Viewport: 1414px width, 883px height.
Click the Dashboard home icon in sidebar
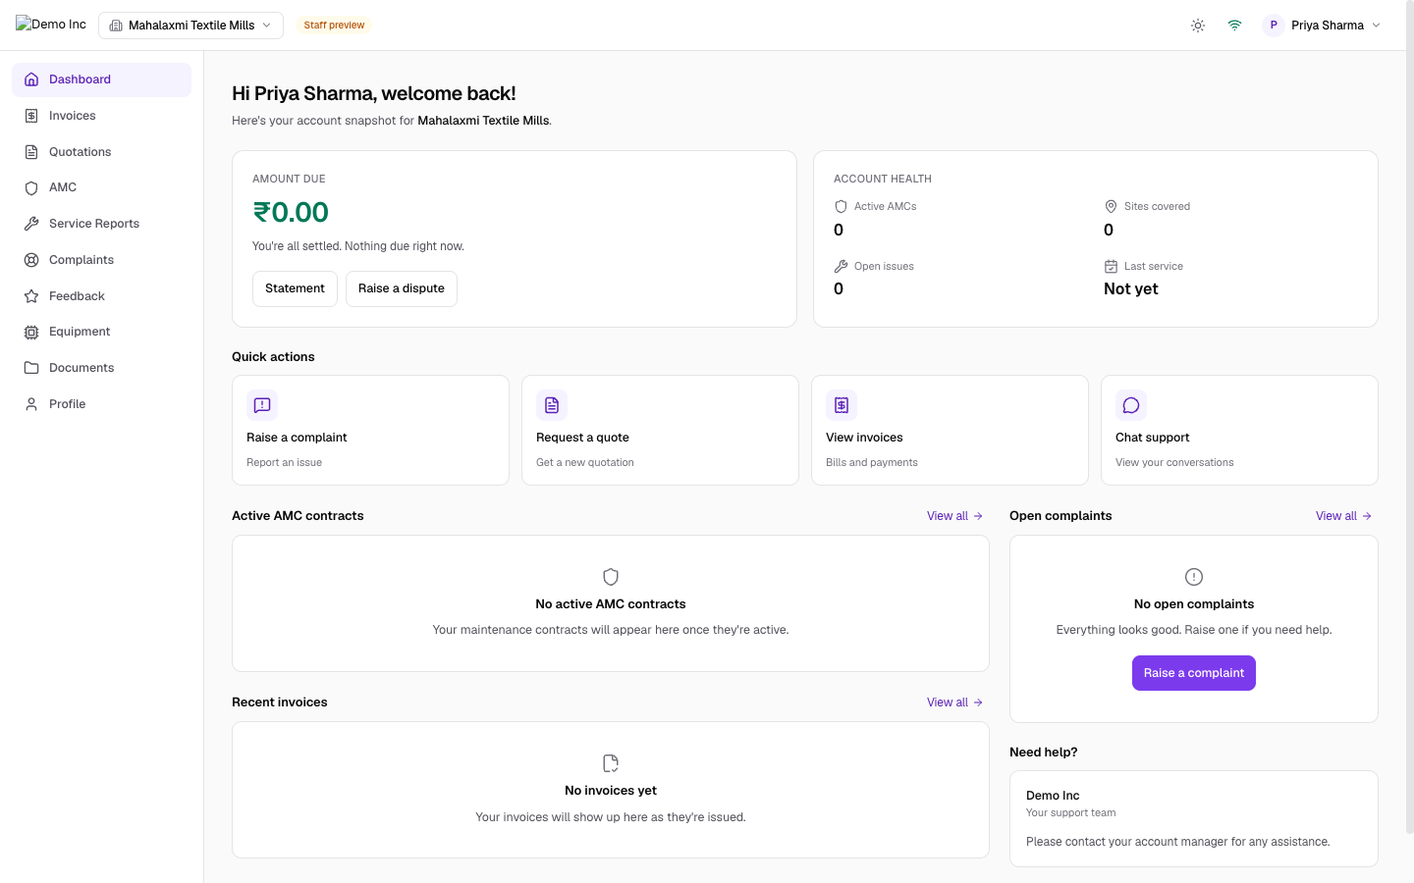click(x=31, y=79)
